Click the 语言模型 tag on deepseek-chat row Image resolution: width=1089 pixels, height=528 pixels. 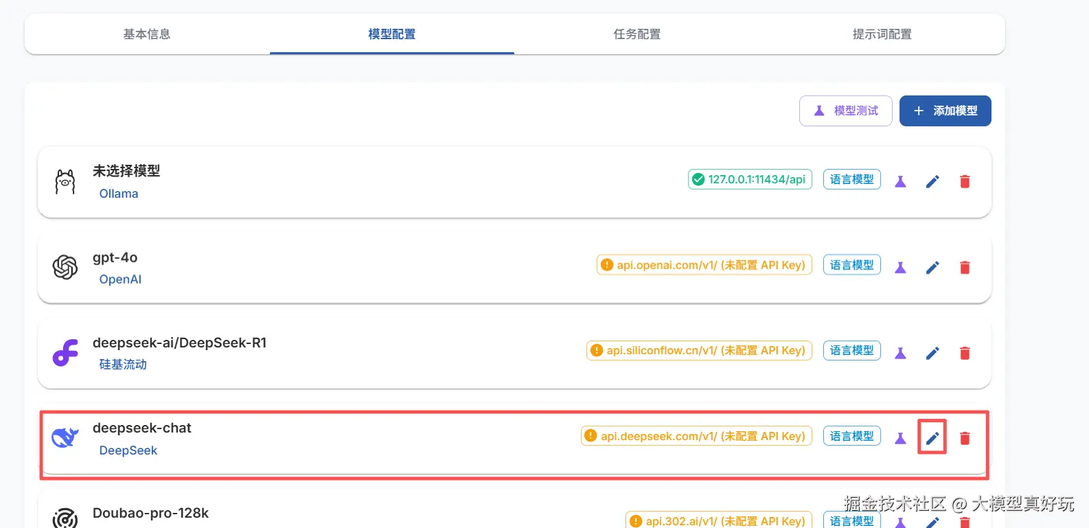tap(851, 436)
